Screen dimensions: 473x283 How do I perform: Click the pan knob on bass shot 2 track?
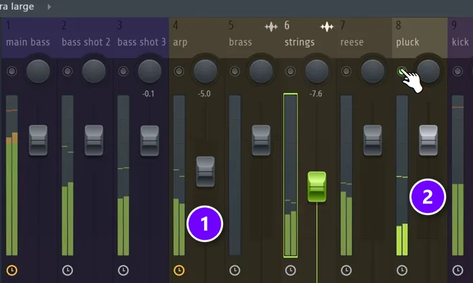tap(94, 71)
